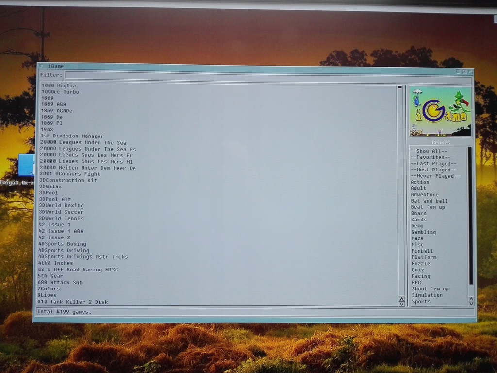Viewport: 497px width, 373px height.
Task: Select game 3001 OConnors Fight
Action: pyautogui.click(x=70, y=174)
